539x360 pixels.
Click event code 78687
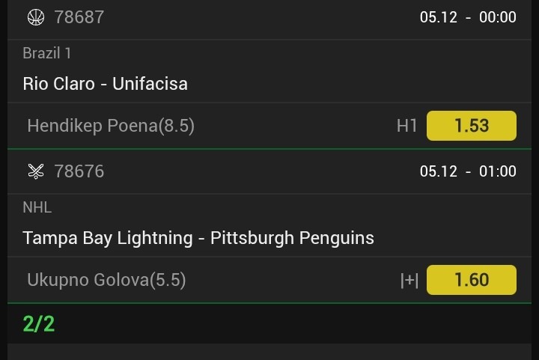(x=79, y=17)
